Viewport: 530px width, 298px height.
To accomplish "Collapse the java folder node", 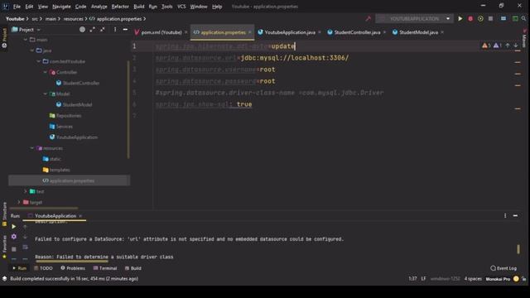I will [x=32, y=50].
